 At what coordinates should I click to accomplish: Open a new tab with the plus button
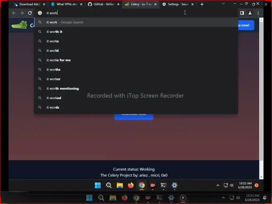click(202, 4)
